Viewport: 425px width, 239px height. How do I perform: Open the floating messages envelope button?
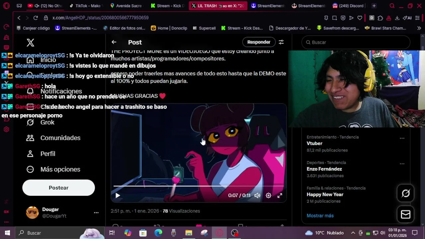[x=406, y=214]
